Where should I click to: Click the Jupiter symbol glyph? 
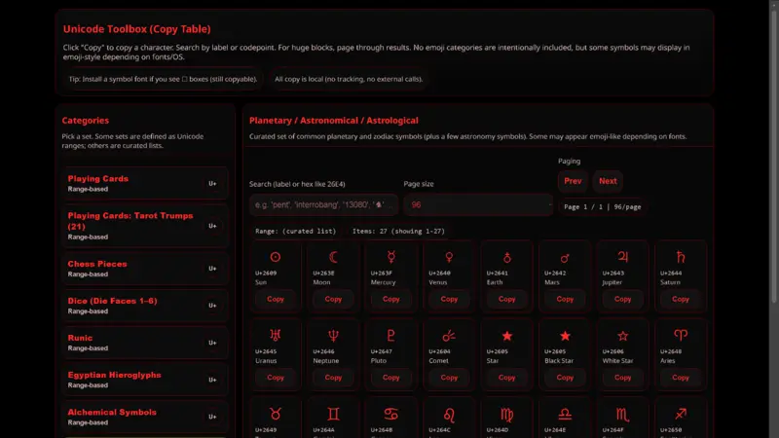622,257
